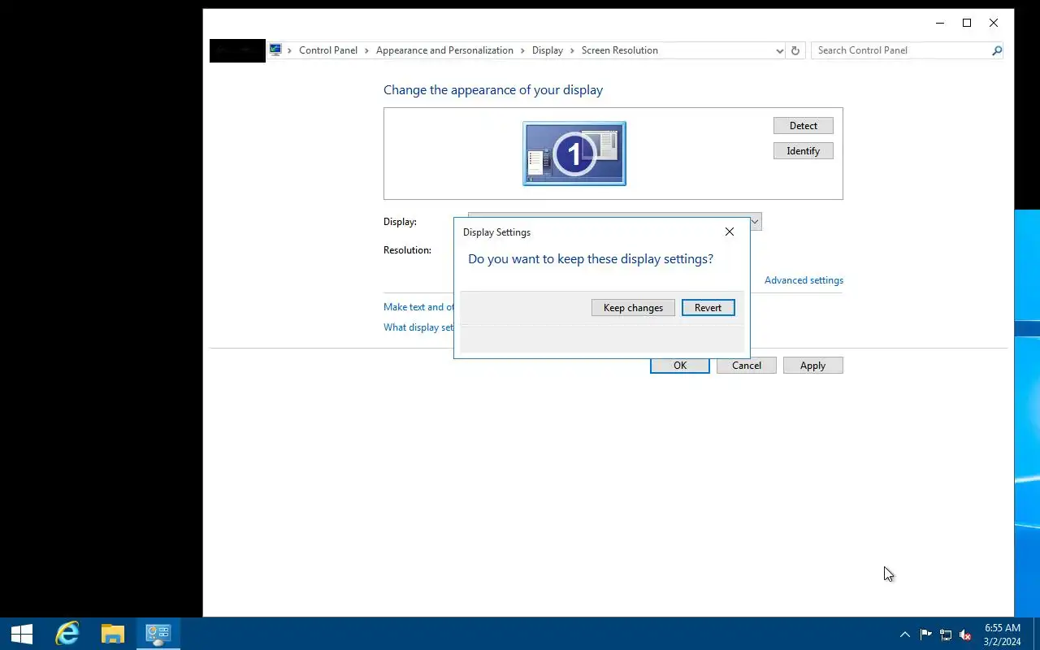
Task: Click Display in breadcrumb path
Action: pyautogui.click(x=548, y=50)
